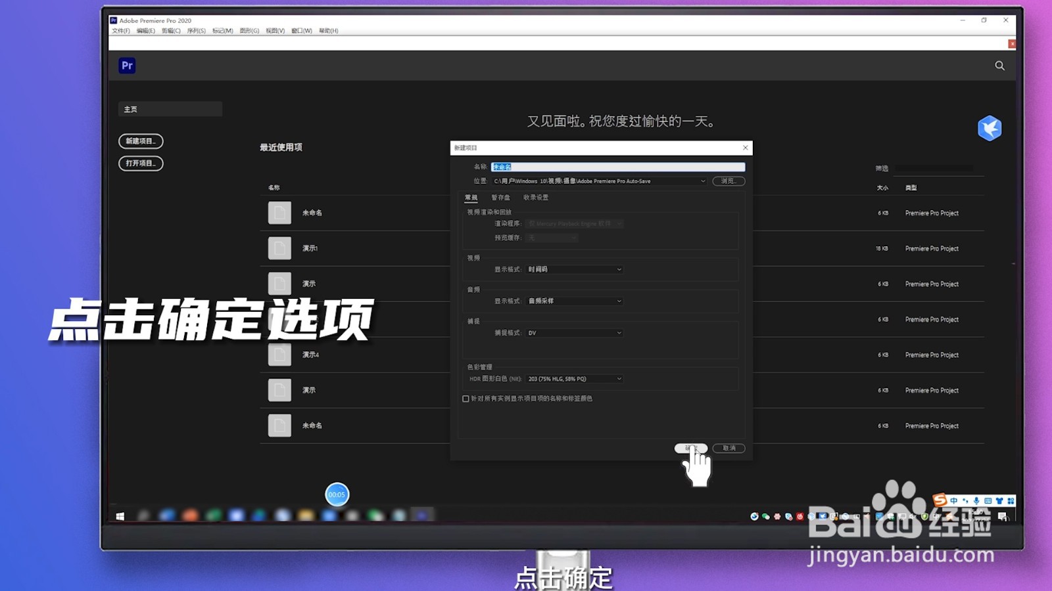1052x591 pixels.
Task: Click the 打开项目 button
Action: 140,164
